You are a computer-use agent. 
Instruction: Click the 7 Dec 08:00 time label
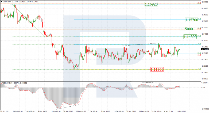[106, 111]
